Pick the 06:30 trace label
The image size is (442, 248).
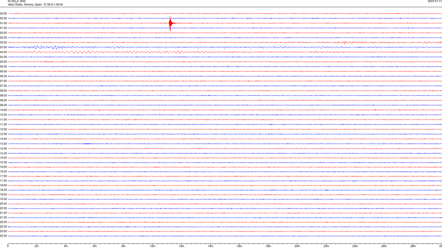click(3, 76)
